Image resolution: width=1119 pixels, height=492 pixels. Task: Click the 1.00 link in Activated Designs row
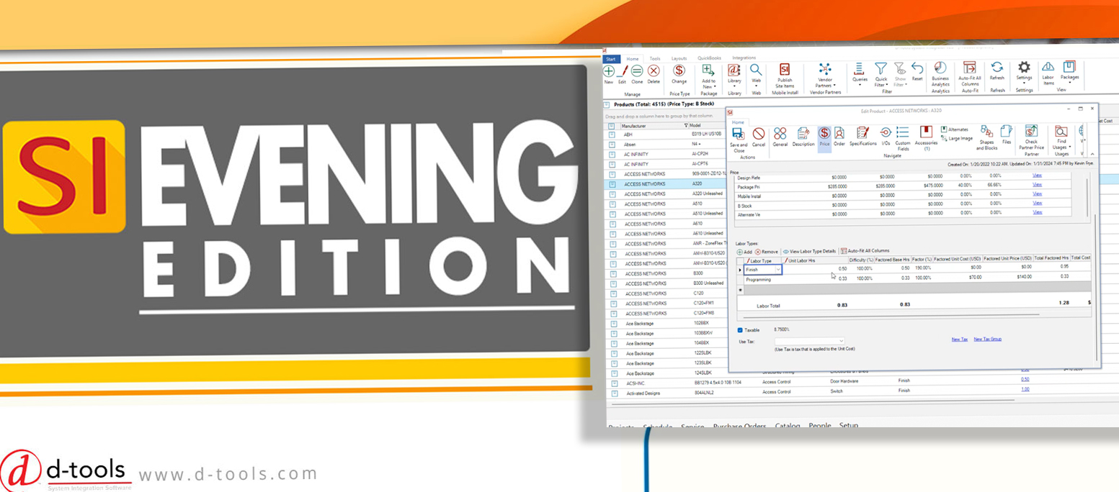point(1025,389)
